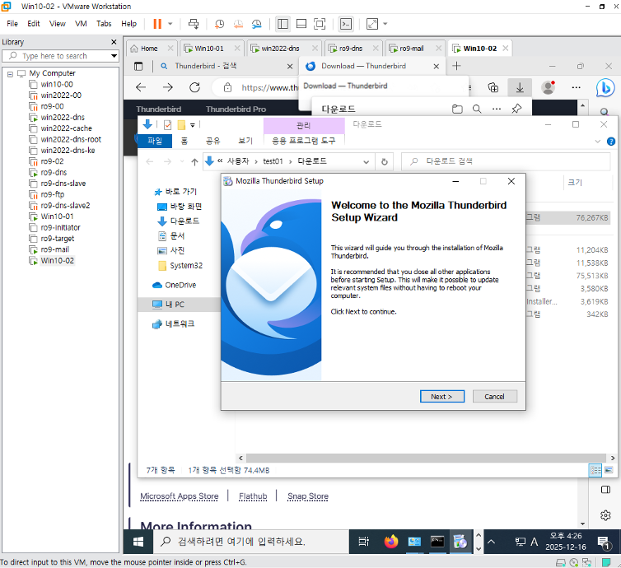The width and height of the screenshot is (621, 568).
Task: Open the VM menu
Action: 81,24
